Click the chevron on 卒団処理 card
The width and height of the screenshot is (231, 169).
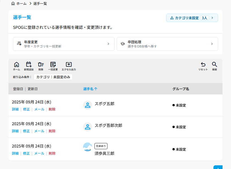coord(212,44)
